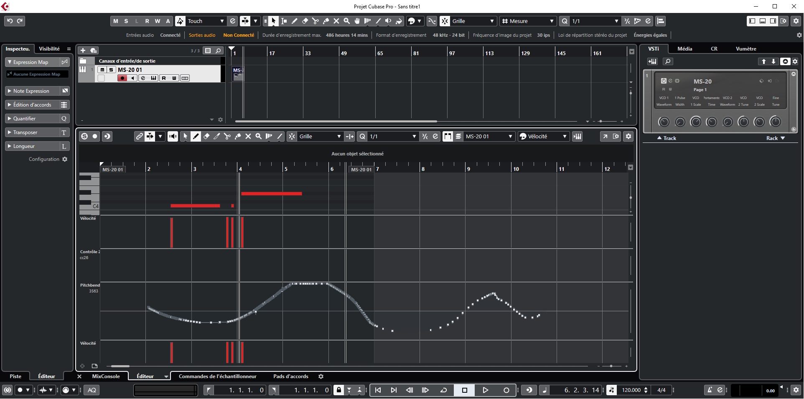Stop playback with the Stop button

pos(464,390)
